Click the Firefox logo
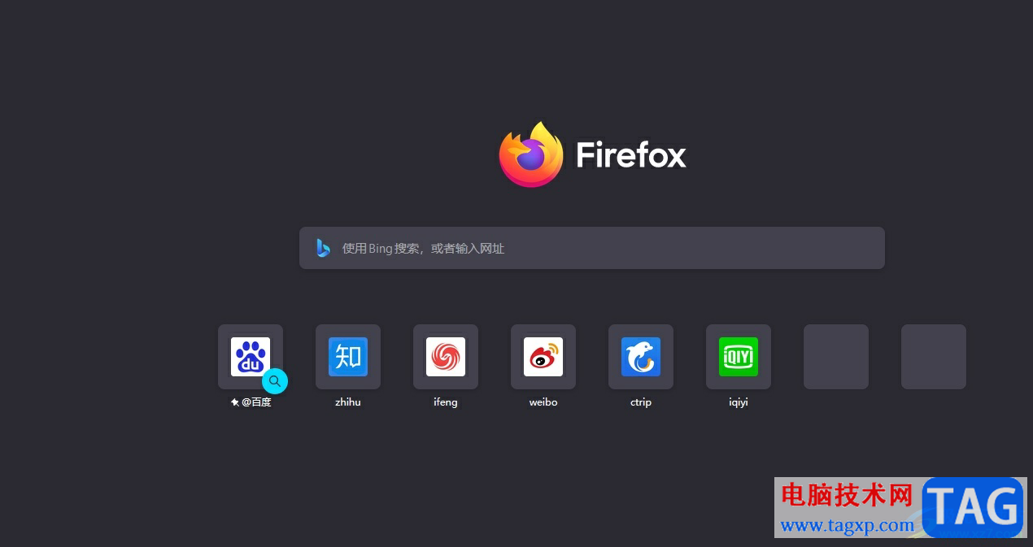Viewport: 1033px width, 547px height. coord(531,154)
